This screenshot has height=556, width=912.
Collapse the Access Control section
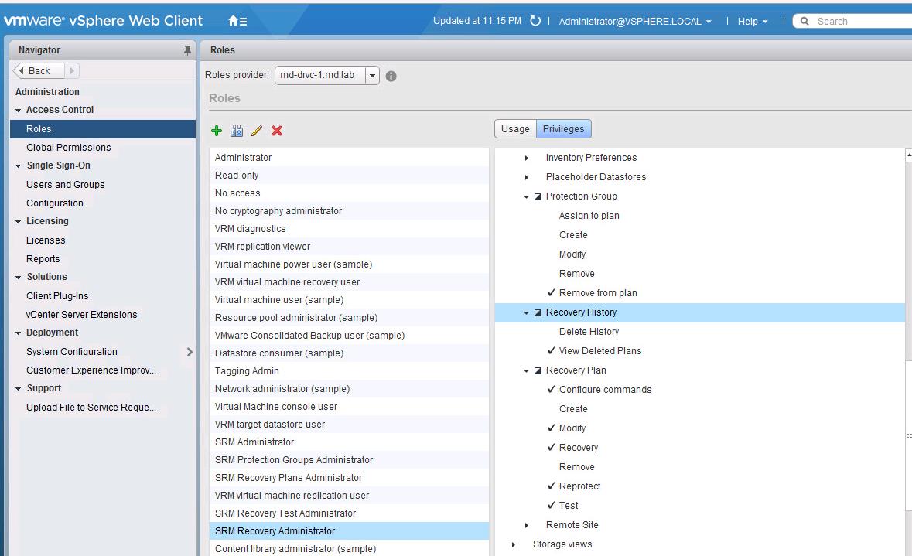click(x=18, y=110)
